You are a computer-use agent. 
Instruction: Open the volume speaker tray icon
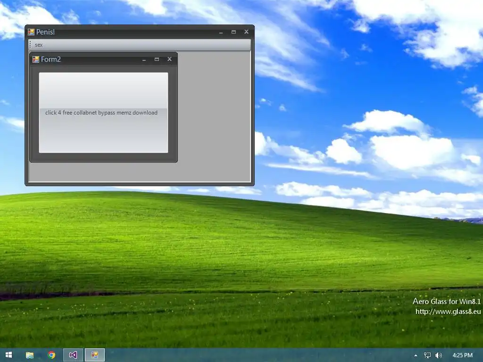pos(439,355)
